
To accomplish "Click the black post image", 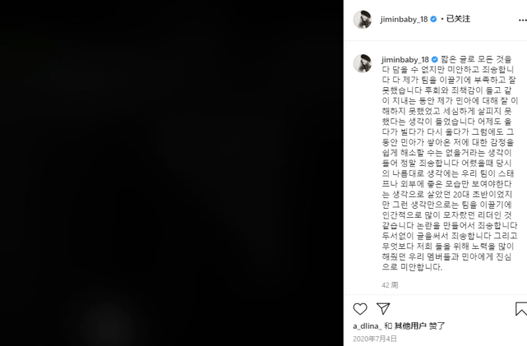I will click(171, 173).
